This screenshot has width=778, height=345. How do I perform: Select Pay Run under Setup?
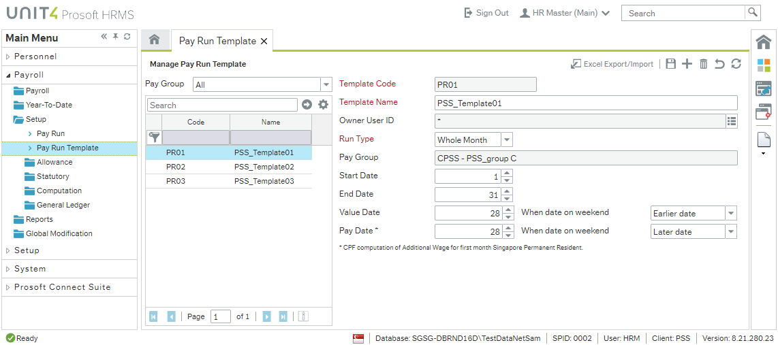pyautogui.click(x=50, y=133)
